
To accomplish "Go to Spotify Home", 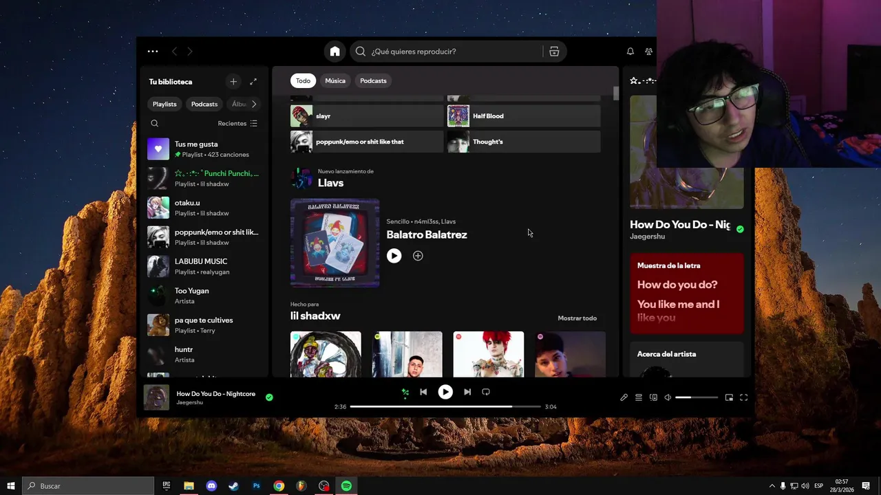I will [335, 52].
